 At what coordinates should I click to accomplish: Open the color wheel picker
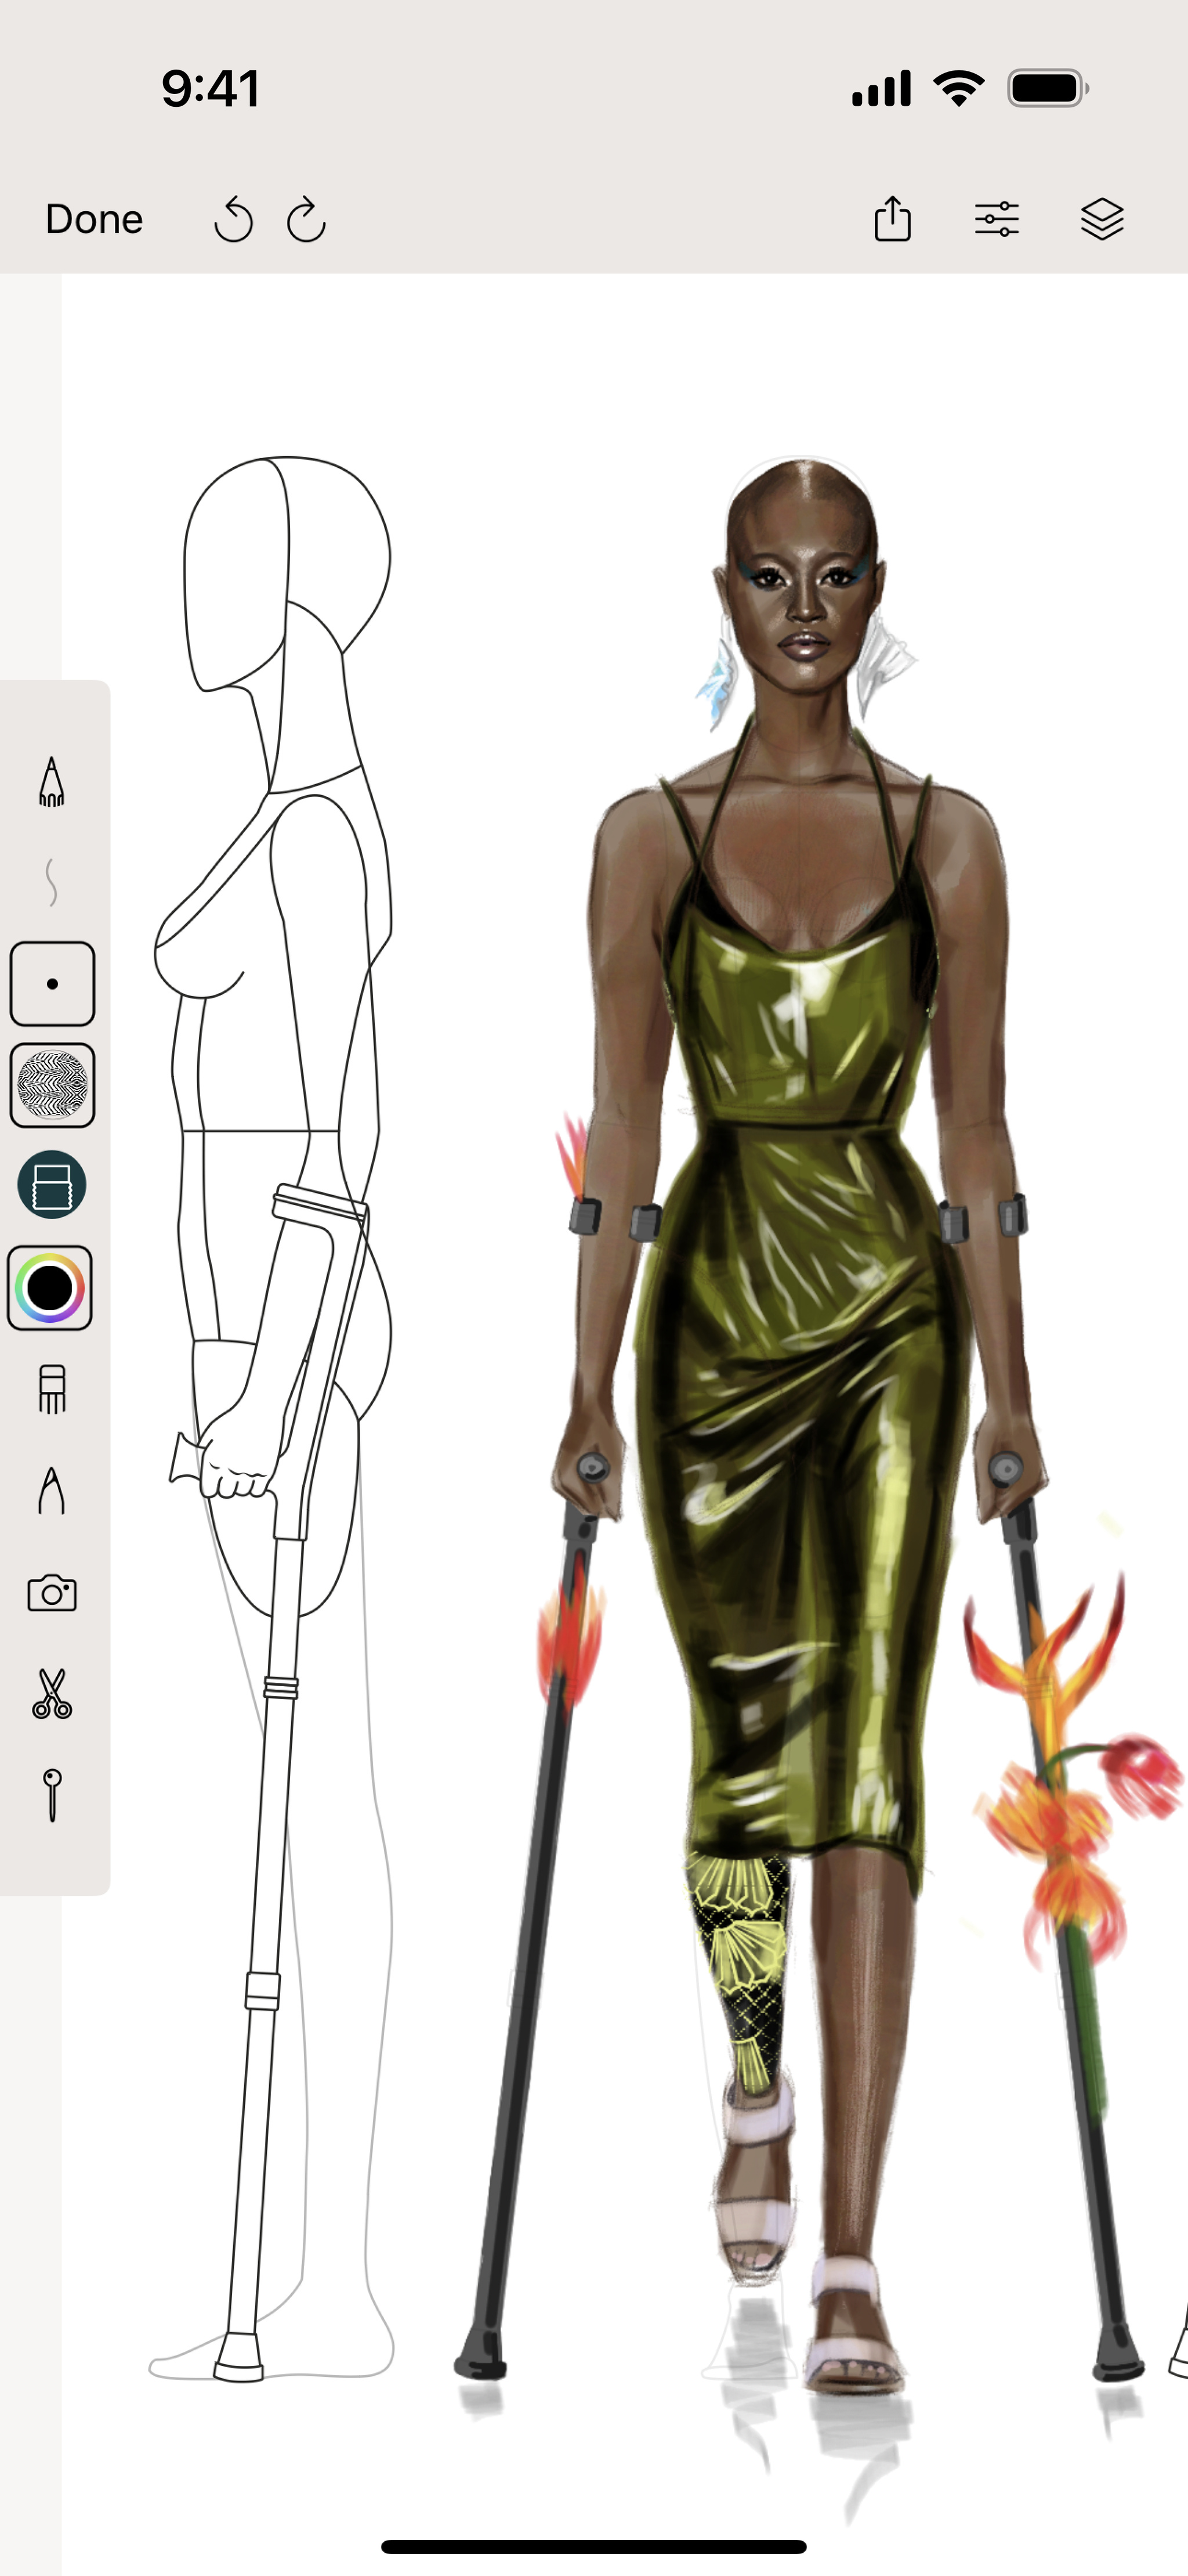(50, 1288)
